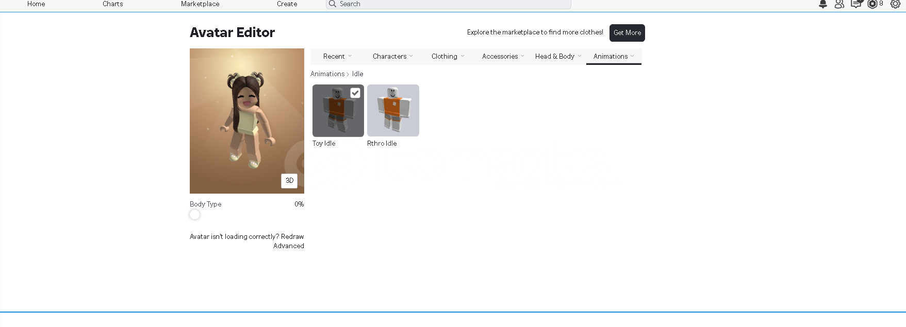The image size is (906, 327).
Task: Click the Get More button
Action: 627,32
